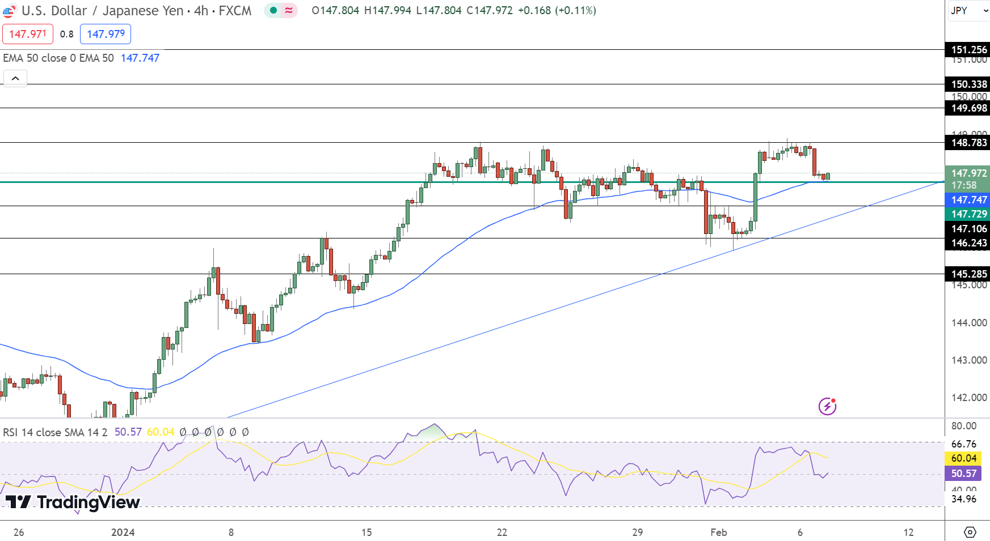990x541 pixels.
Task: Click the 147.979 buy price button
Action: pyautogui.click(x=106, y=34)
